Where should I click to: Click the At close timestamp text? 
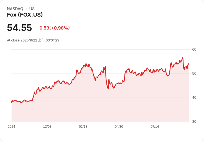33,40
